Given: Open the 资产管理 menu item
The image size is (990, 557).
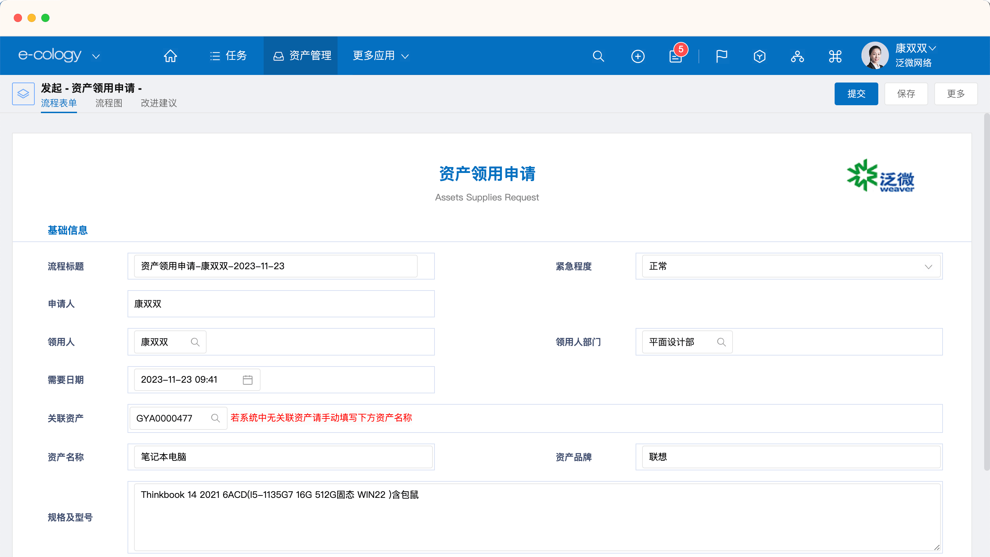Looking at the screenshot, I should [x=302, y=56].
